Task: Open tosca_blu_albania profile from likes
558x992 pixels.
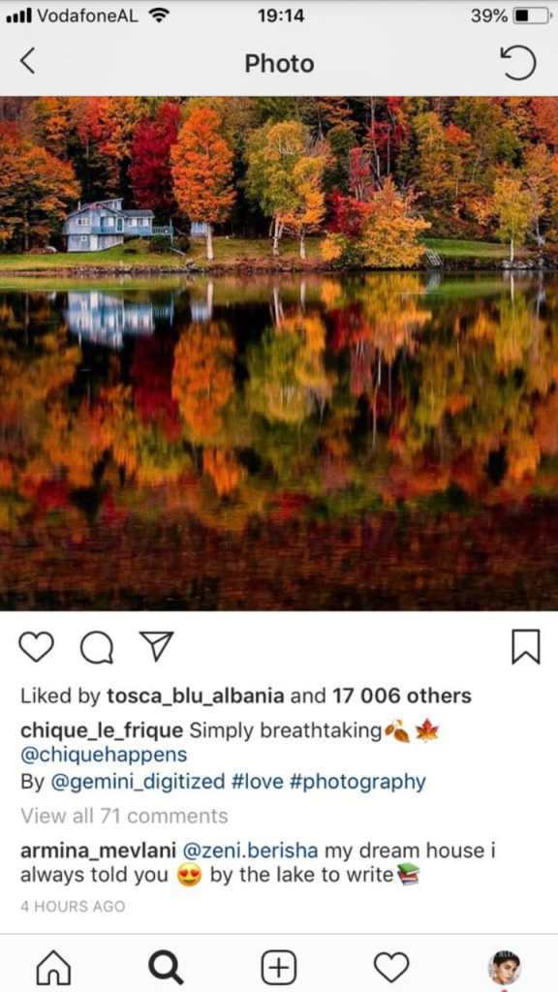Action: [x=196, y=696]
